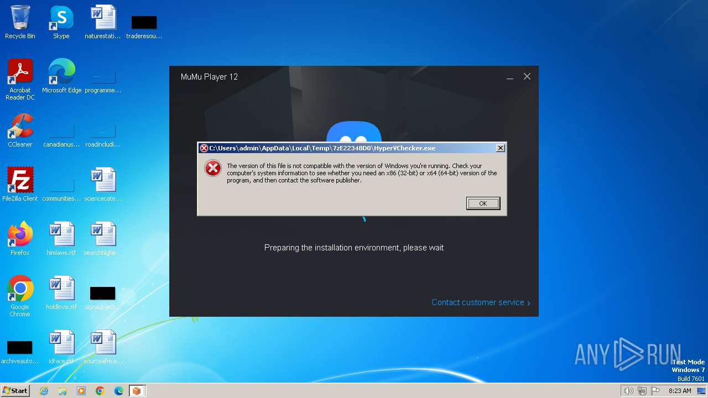The height and width of the screenshot is (398, 708).
Task: Select the communities desktop file
Action: [61, 189]
